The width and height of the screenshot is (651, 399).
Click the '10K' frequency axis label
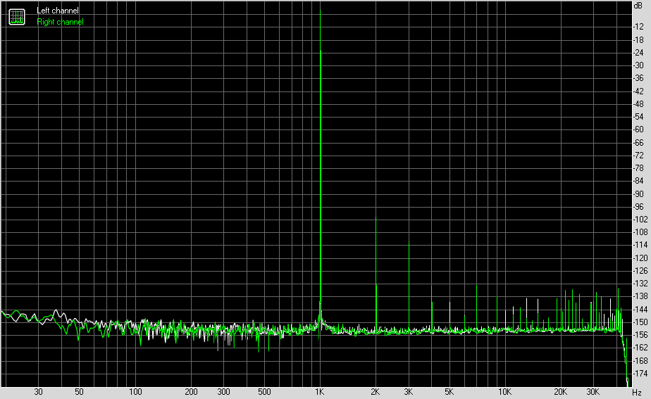click(x=504, y=392)
